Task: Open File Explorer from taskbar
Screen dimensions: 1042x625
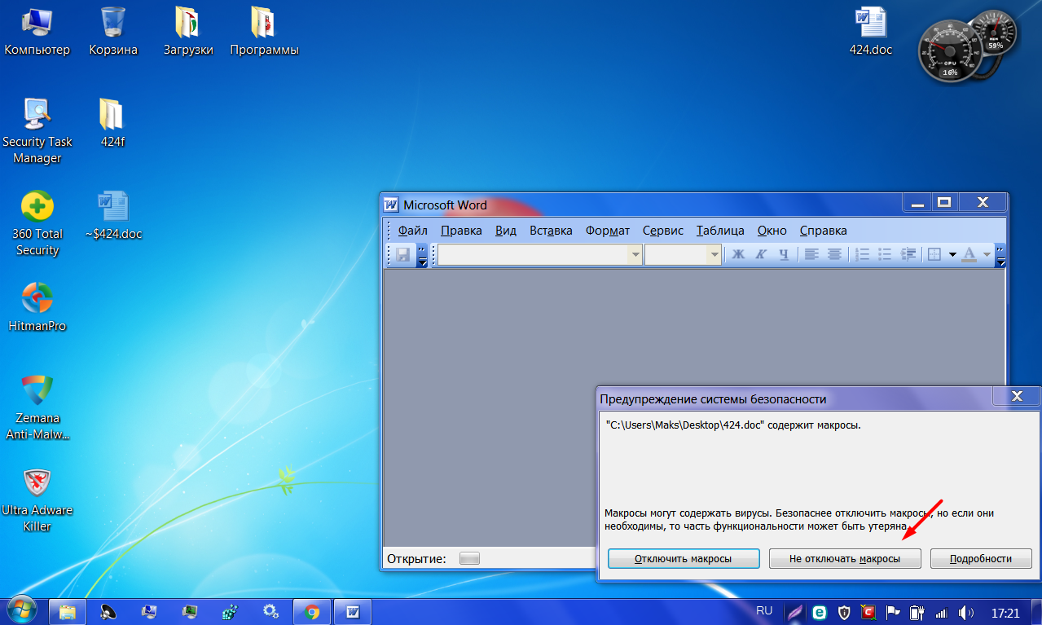Action: click(68, 611)
